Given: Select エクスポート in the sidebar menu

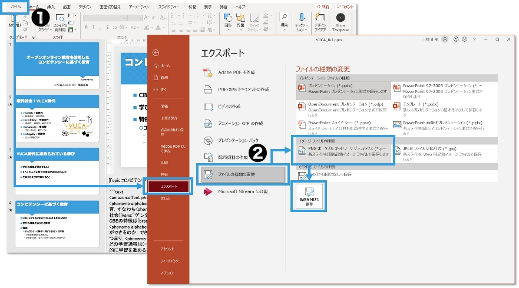Looking at the screenshot, I should (x=168, y=187).
